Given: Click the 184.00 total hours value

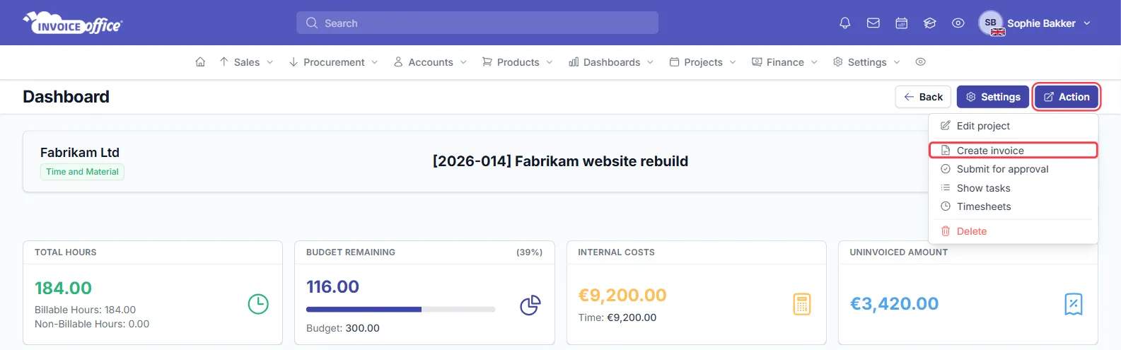Looking at the screenshot, I should click(63, 288).
